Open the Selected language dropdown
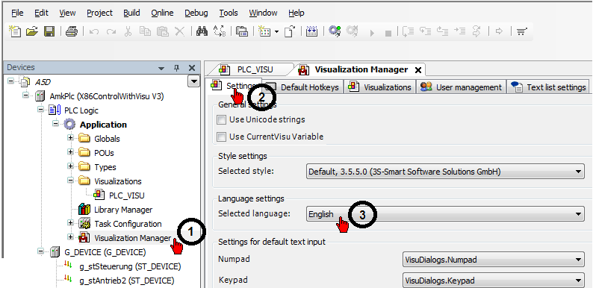Screen dimensions: 593x288 [x=445, y=214]
